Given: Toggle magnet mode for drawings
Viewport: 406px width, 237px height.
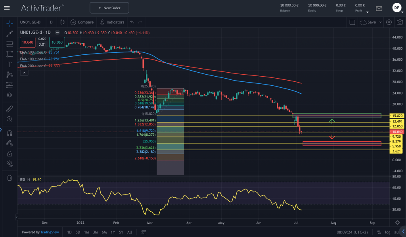Looking at the screenshot, I should click(10, 133).
